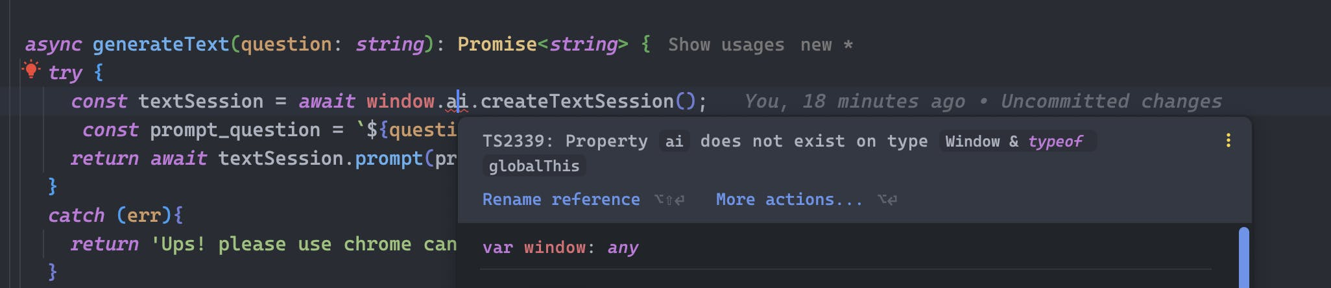This screenshot has height=288, width=1331.
Task: Click the prompt_question constant name
Action: tap(235, 130)
